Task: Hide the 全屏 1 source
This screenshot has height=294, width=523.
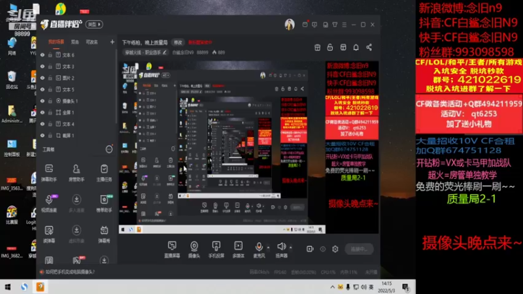Action: [x=42, y=112]
